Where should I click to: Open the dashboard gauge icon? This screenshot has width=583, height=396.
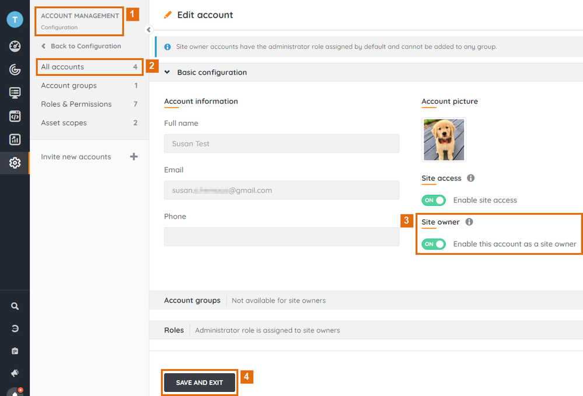click(x=15, y=47)
